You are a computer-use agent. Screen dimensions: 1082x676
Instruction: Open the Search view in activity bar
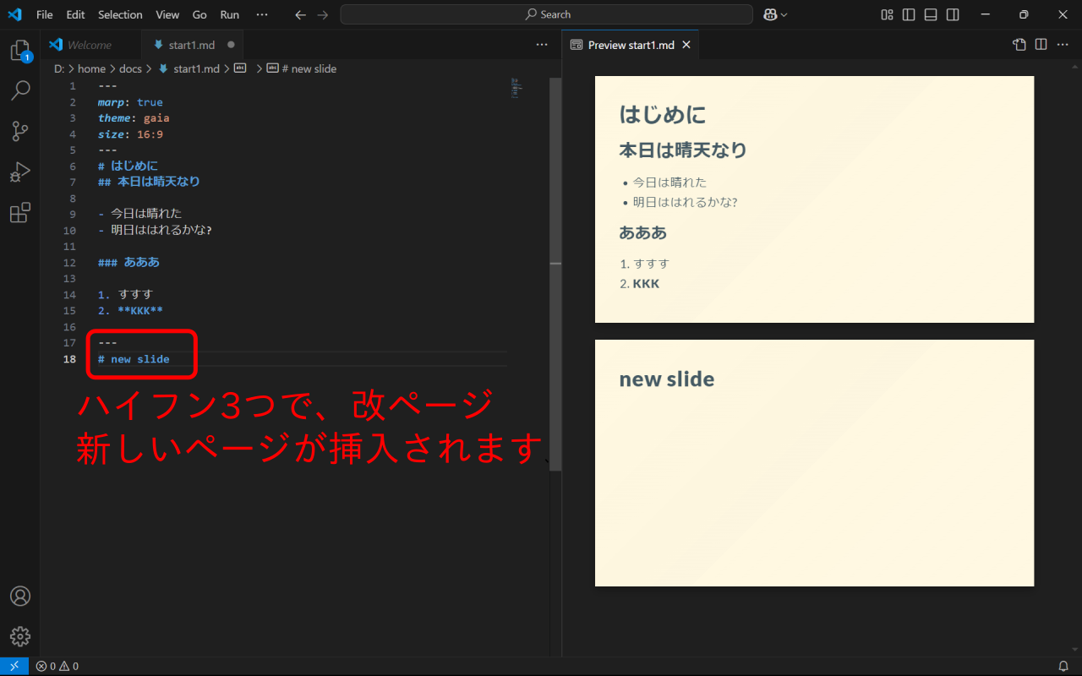pyautogui.click(x=20, y=90)
